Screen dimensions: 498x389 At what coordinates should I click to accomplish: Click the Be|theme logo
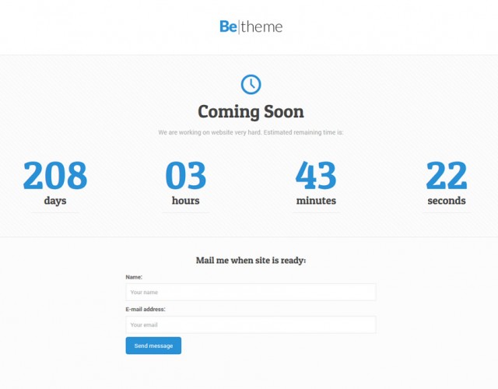pos(251,27)
